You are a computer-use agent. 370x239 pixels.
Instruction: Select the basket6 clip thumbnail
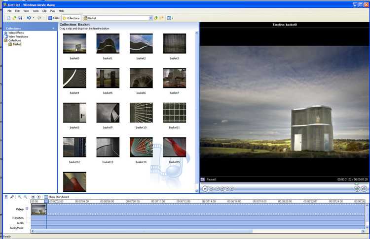tap(141, 78)
